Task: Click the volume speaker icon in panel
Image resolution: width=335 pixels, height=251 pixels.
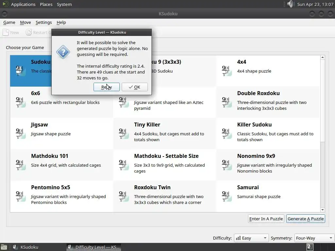Action: [290, 4]
